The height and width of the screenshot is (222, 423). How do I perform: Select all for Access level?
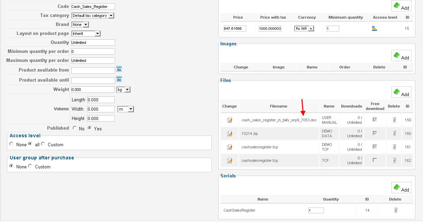coord(30,144)
